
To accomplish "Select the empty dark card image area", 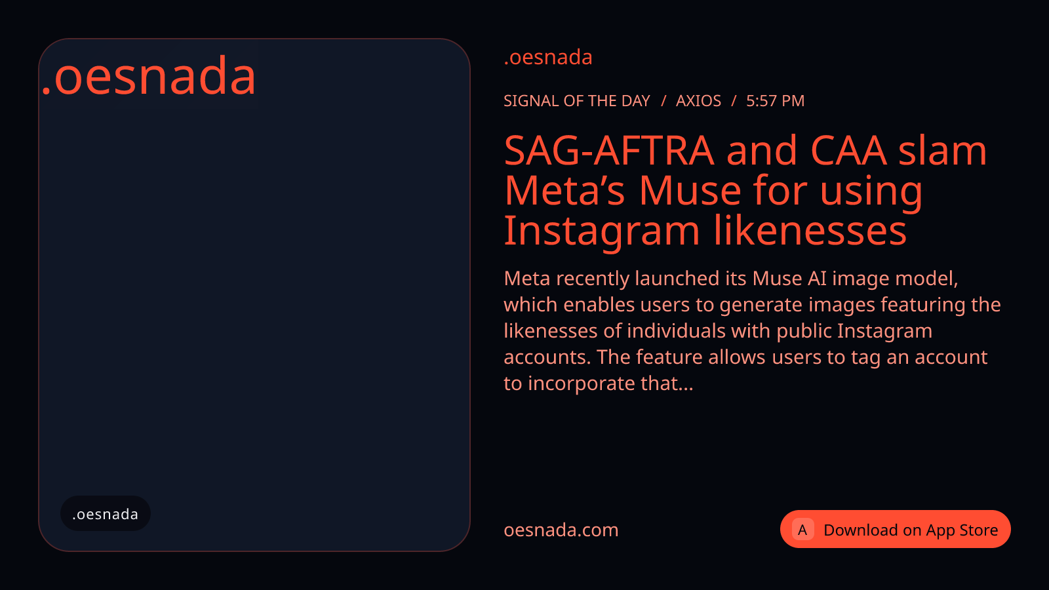I will 254,295.
